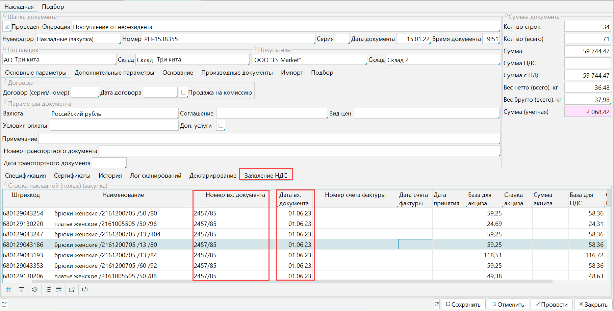614x311 pixels.
Task: Click the export external-link icon
Action: point(72,289)
